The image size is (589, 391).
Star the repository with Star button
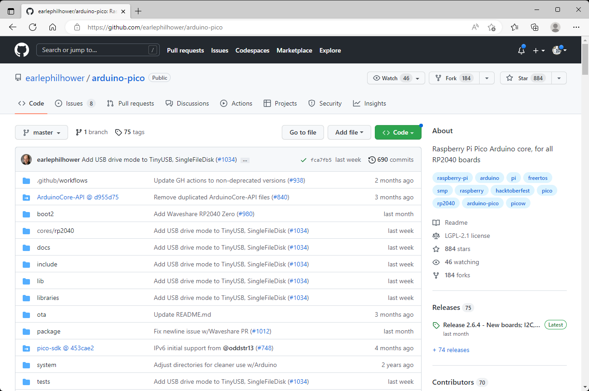click(525, 78)
